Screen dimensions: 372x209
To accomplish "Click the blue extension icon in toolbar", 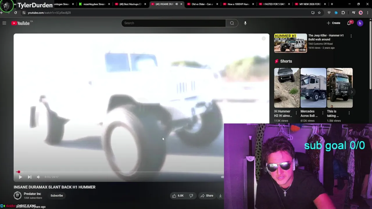I will click(336, 12).
